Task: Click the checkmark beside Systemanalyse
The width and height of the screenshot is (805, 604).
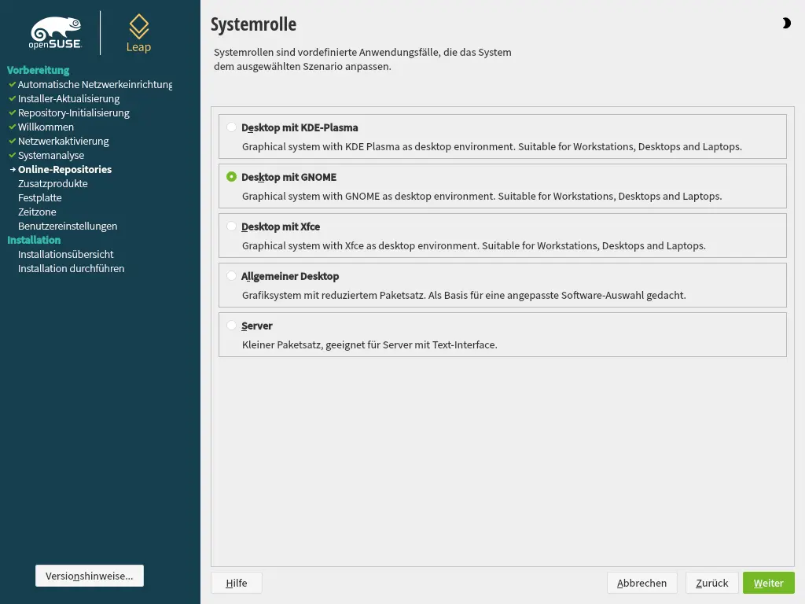Action: pyautogui.click(x=12, y=155)
